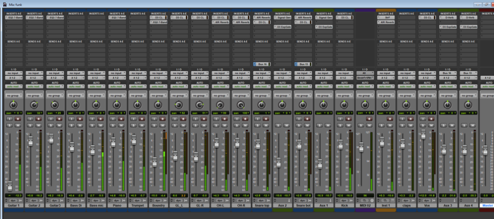Click the track-type icon right of Trumpet's dyn button

pos(145,200)
